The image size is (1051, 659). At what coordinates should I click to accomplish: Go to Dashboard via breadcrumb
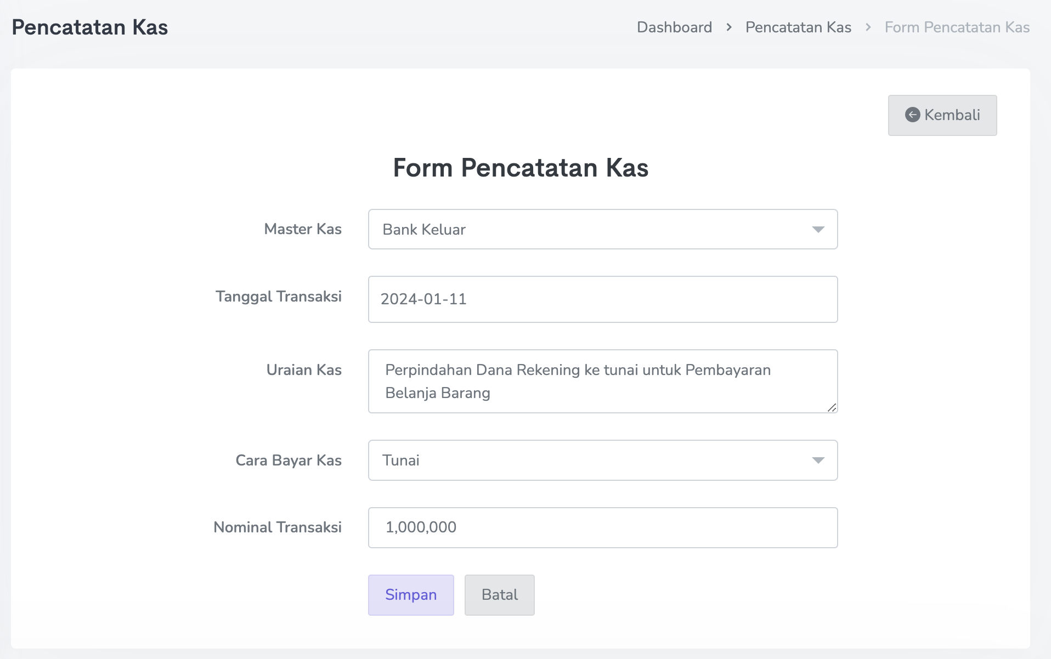pos(674,27)
